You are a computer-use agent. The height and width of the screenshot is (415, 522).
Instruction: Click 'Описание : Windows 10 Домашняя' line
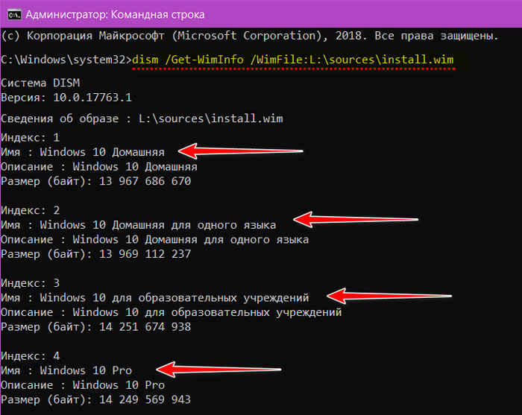tap(99, 167)
